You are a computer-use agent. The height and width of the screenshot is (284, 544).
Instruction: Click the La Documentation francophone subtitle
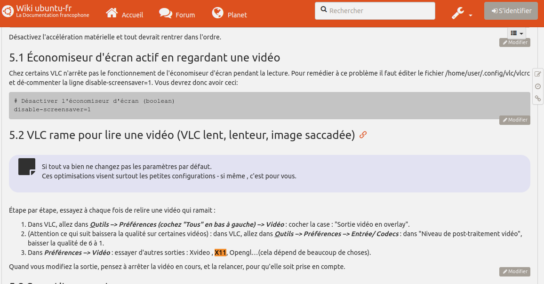(x=53, y=15)
